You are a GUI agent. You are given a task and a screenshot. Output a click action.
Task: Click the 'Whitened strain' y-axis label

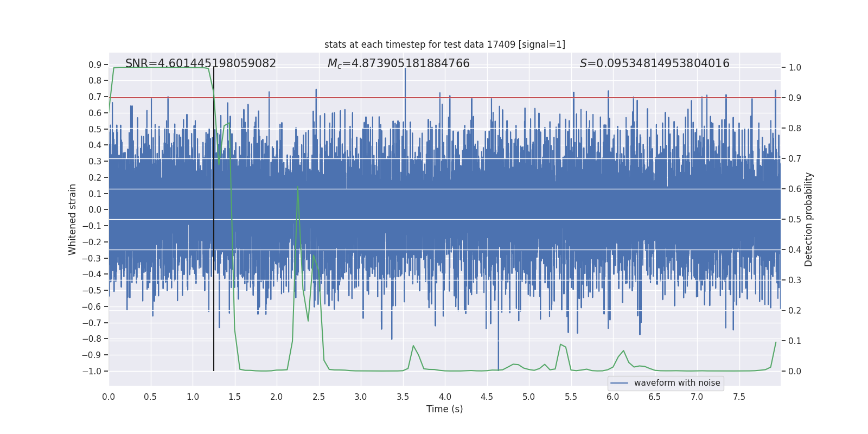pos(73,219)
